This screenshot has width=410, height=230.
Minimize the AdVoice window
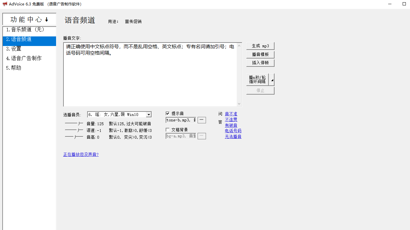point(390,4)
